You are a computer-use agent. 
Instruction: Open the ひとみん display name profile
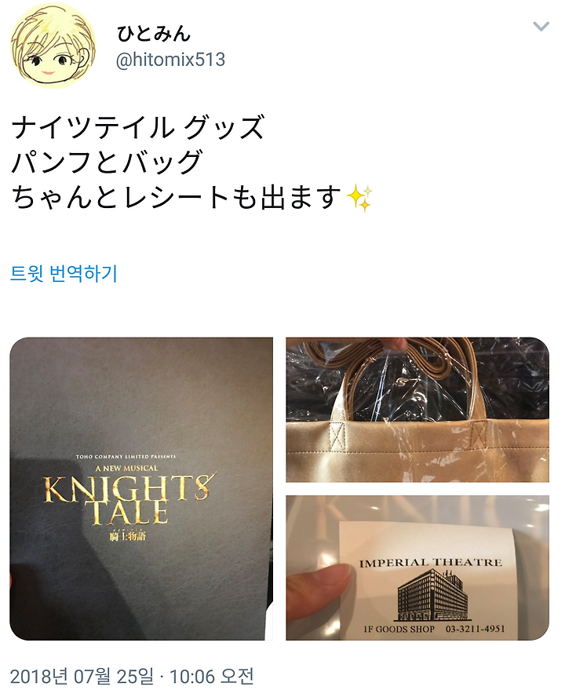pyautogui.click(x=154, y=34)
